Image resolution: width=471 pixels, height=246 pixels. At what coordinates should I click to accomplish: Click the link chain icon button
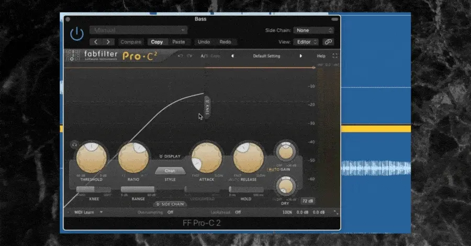(x=328, y=42)
